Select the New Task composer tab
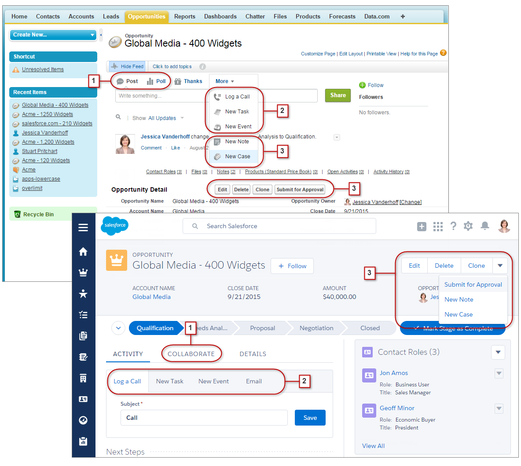 click(170, 381)
